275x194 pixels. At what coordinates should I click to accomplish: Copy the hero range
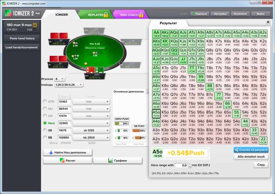pyautogui.click(x=261, y=165)
